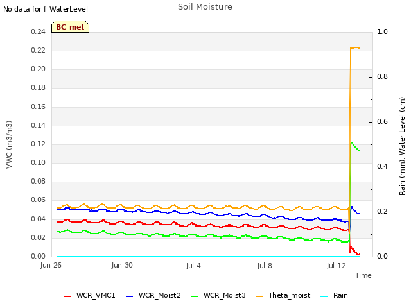Toggle the WCR_Moist3 legend entry
Screen dimensions: 411x308
(218, 295)
